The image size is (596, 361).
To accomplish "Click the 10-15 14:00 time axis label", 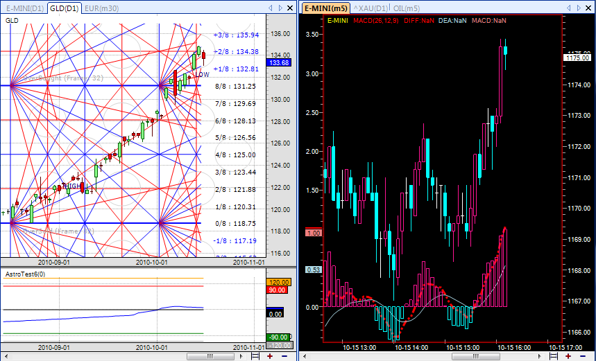I will point(411,347).
